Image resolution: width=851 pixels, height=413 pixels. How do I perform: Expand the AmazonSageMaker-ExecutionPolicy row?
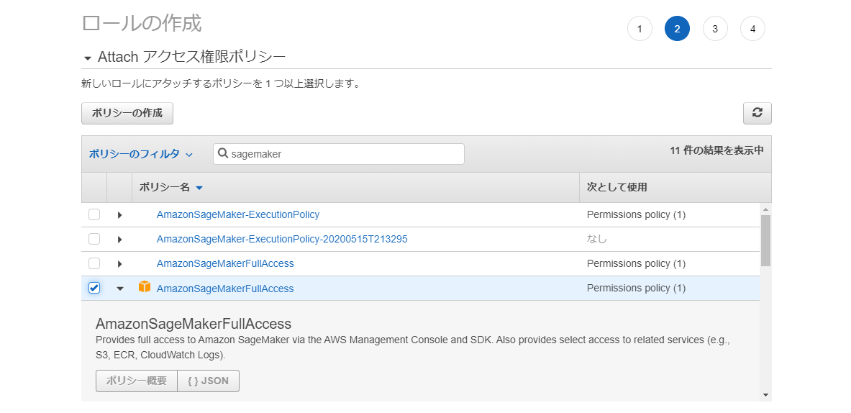119,214
